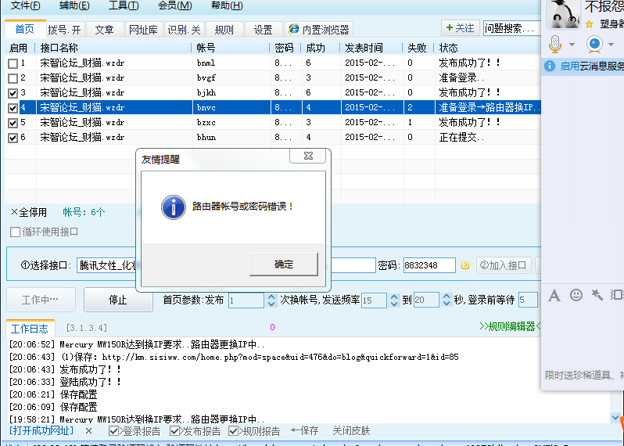The height and width of the screenshot is (446, 624).
Task: Click the 停止 button
Action: point(118,300)
